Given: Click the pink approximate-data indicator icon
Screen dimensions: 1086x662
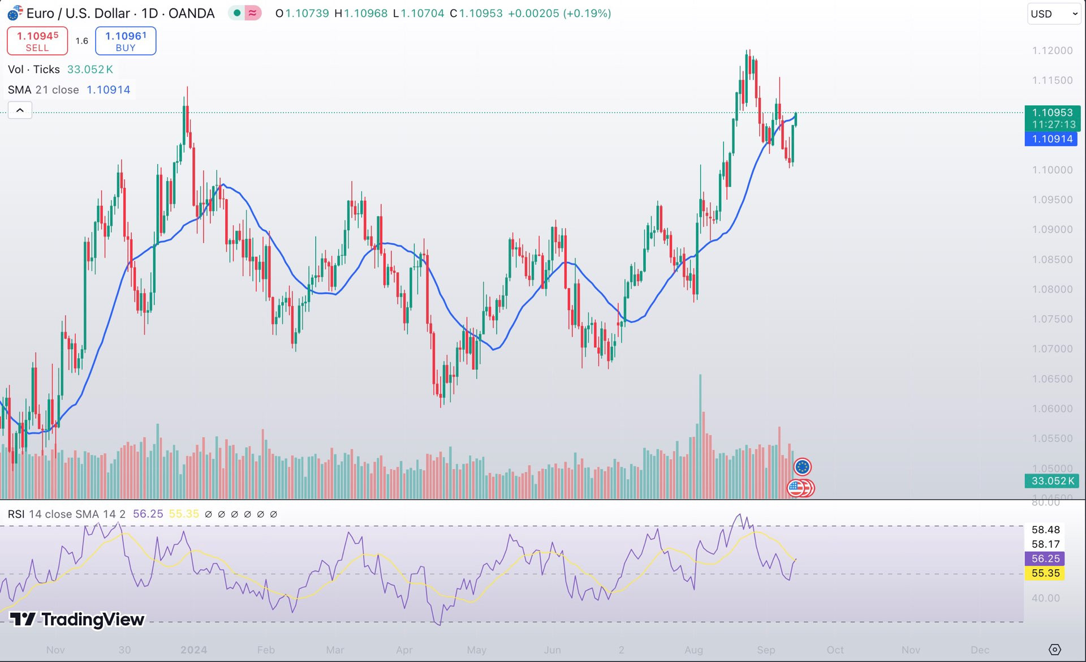Looking at the screenshot, I should click(253, 13).
